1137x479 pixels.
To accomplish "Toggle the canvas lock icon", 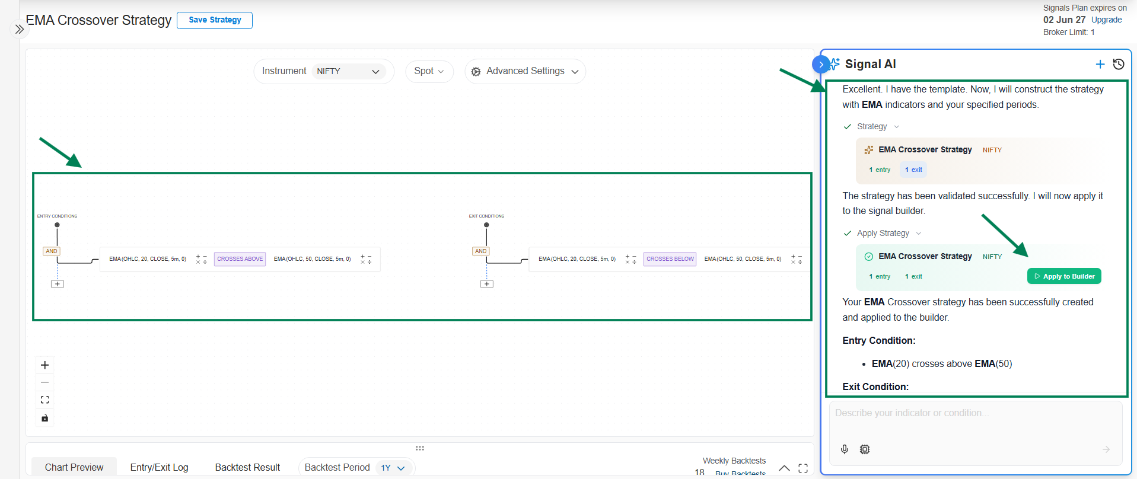I will (x=44, y=418).
